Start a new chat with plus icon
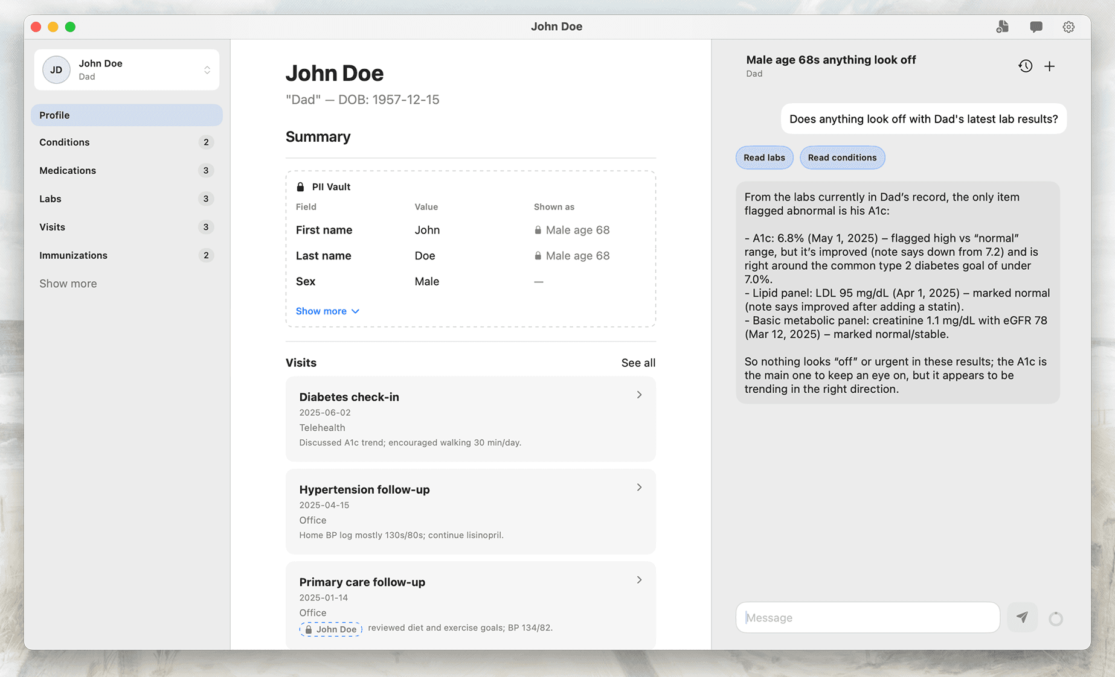1115x677 pixels. pos(1050,66)
